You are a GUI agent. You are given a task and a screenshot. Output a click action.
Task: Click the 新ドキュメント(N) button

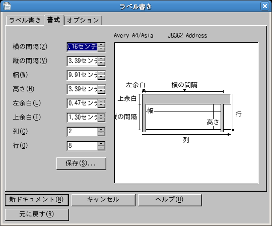[x=37, y=200]
